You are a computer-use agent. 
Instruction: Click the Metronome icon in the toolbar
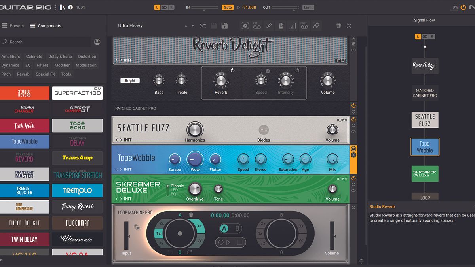click(x=281, y=25)
